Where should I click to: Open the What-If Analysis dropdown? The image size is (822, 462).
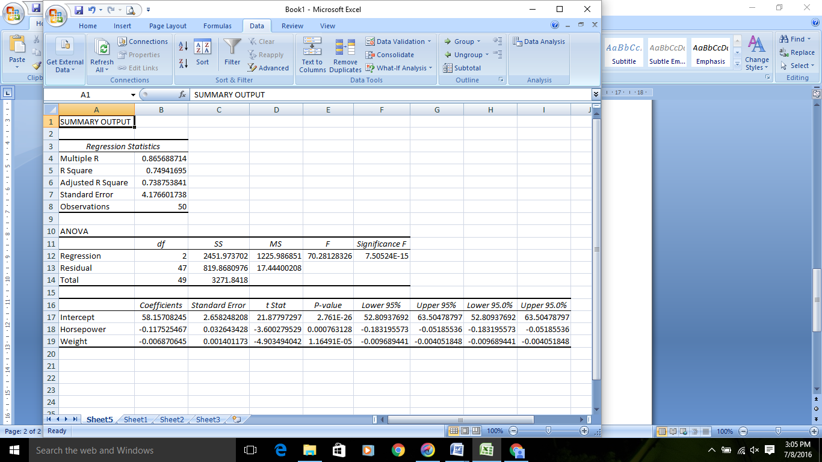431,68
